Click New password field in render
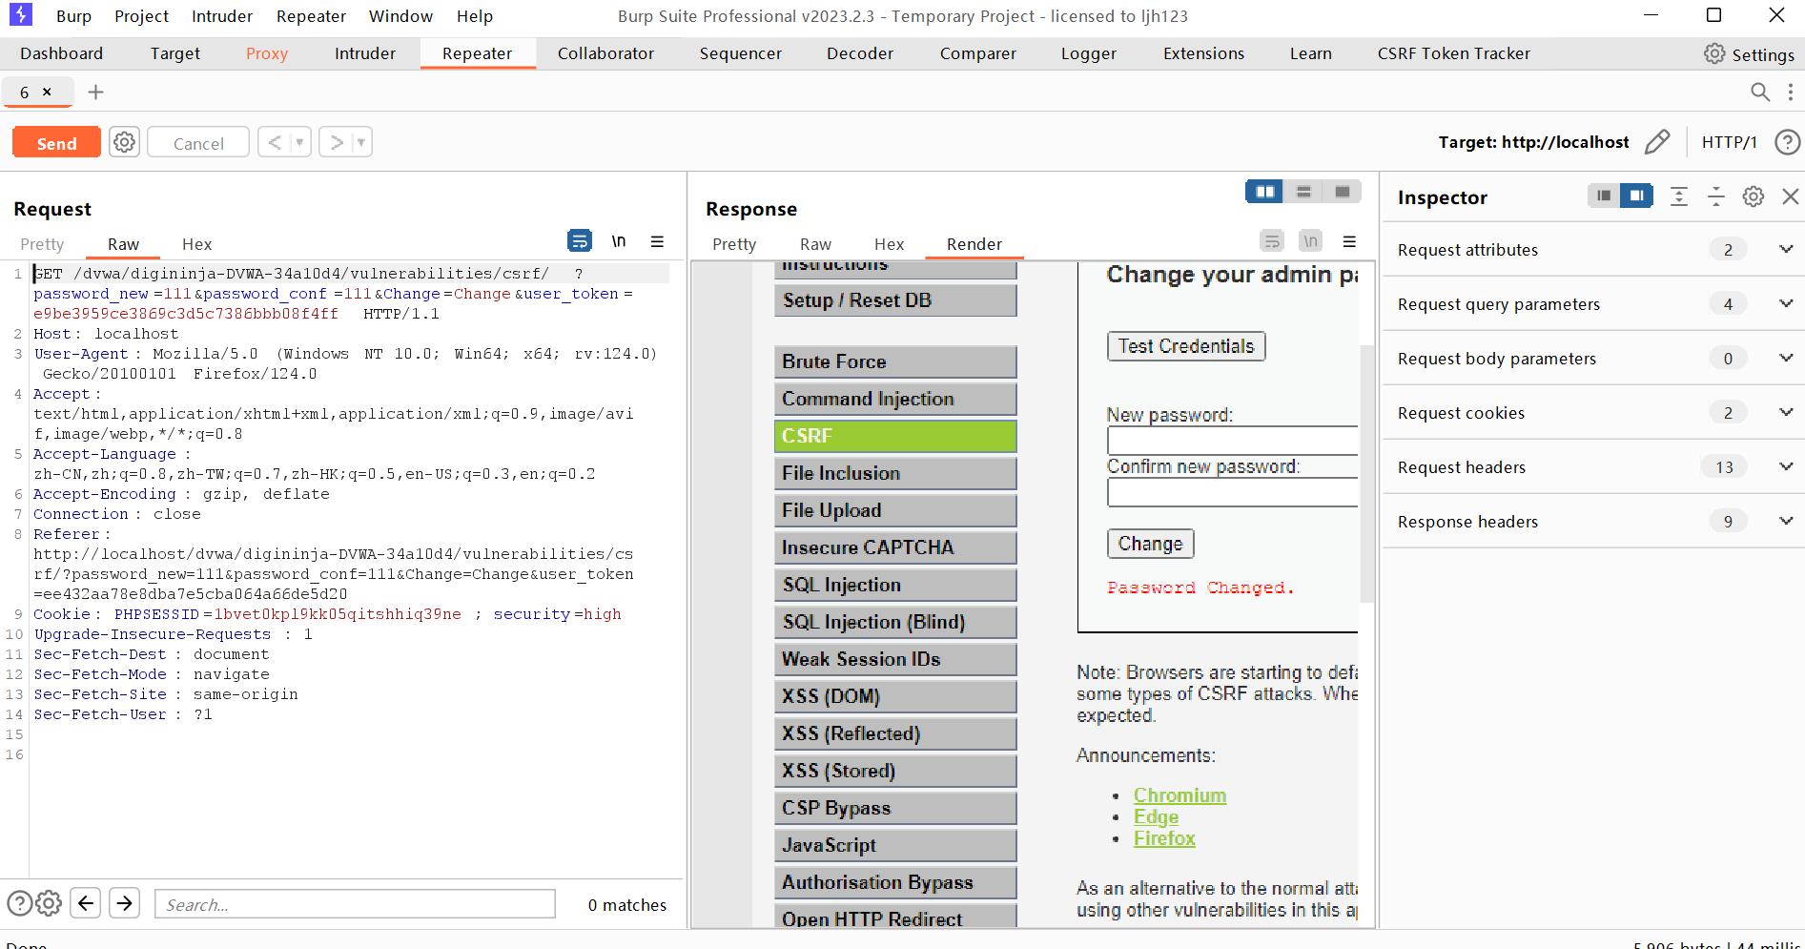Screen dimensions: 1805x949 click(x=1232, y=441)
